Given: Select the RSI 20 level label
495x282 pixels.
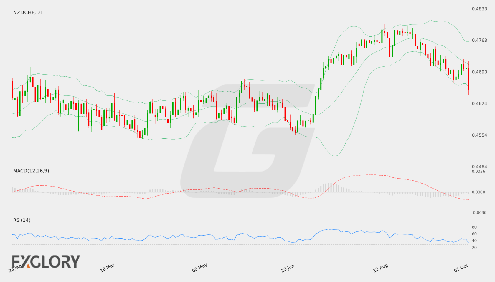Looking at the screenshot, I should (474, 247).
